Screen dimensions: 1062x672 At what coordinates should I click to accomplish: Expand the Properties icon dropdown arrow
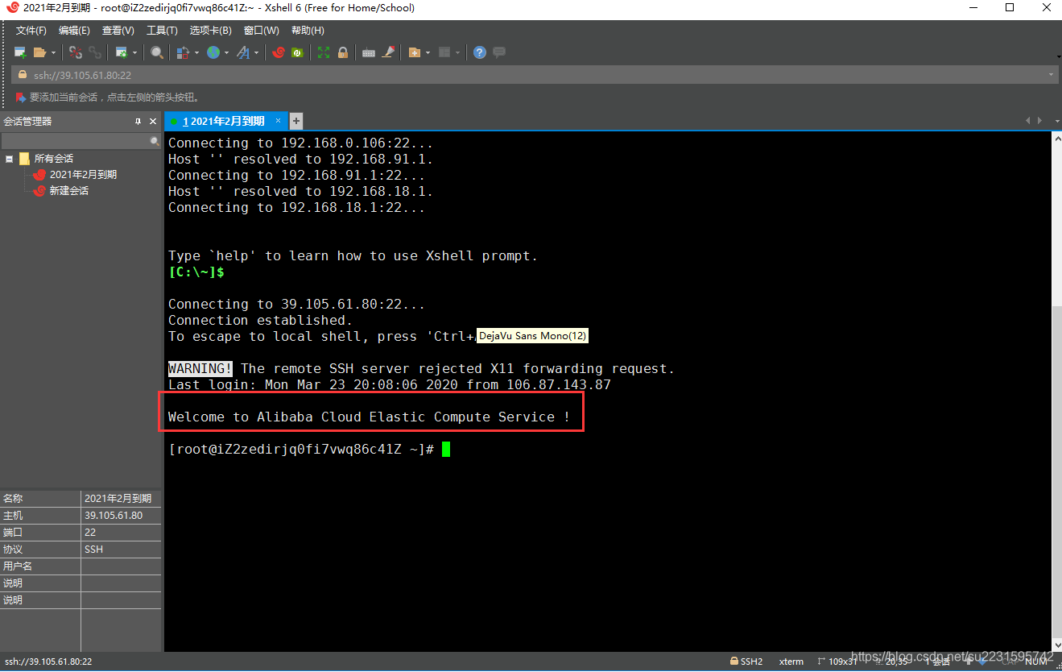pos(134,53)
